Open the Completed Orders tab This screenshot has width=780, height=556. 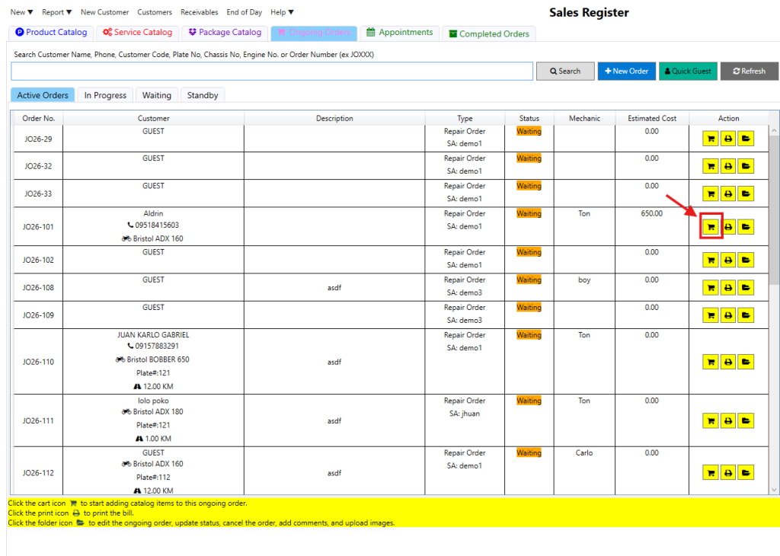(x=489, y=34)
